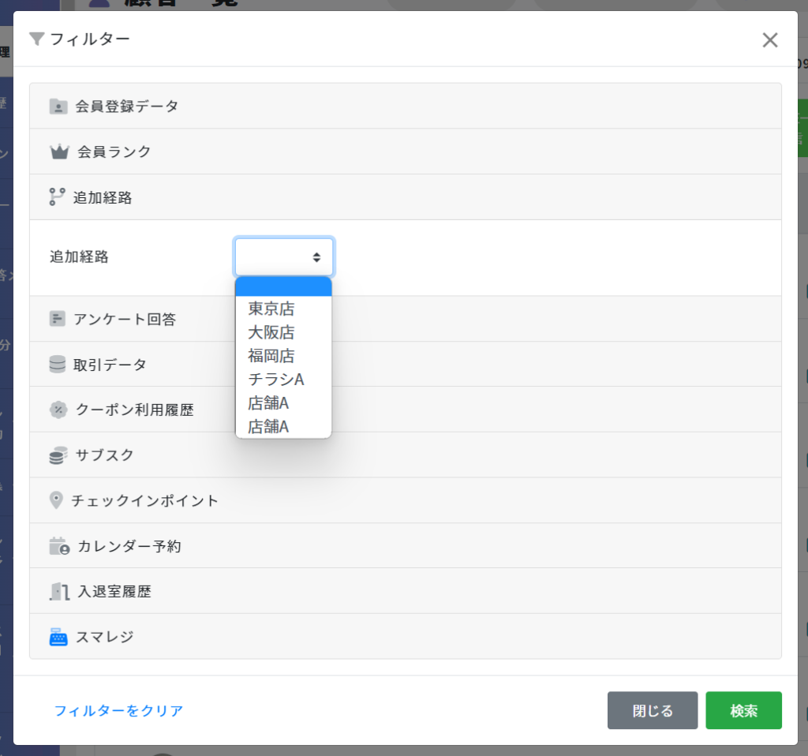The image size is (808, 756).
Task: Click the branch icon beside 追加経路
Action: pos(57,197)
